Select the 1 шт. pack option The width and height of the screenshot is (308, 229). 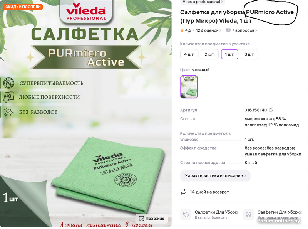(x=229, y=54)
